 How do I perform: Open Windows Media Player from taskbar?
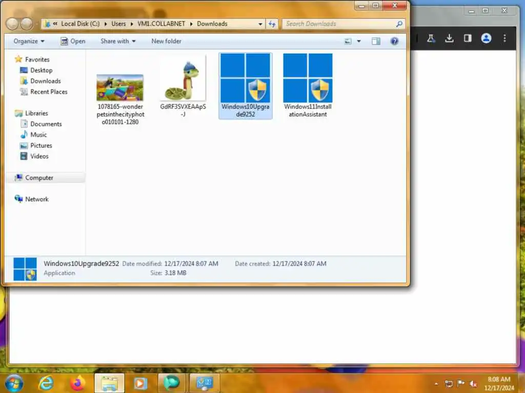140,383
